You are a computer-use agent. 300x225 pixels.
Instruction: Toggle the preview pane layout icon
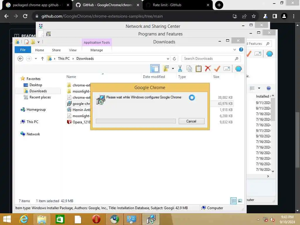click(x=155, y=69)
